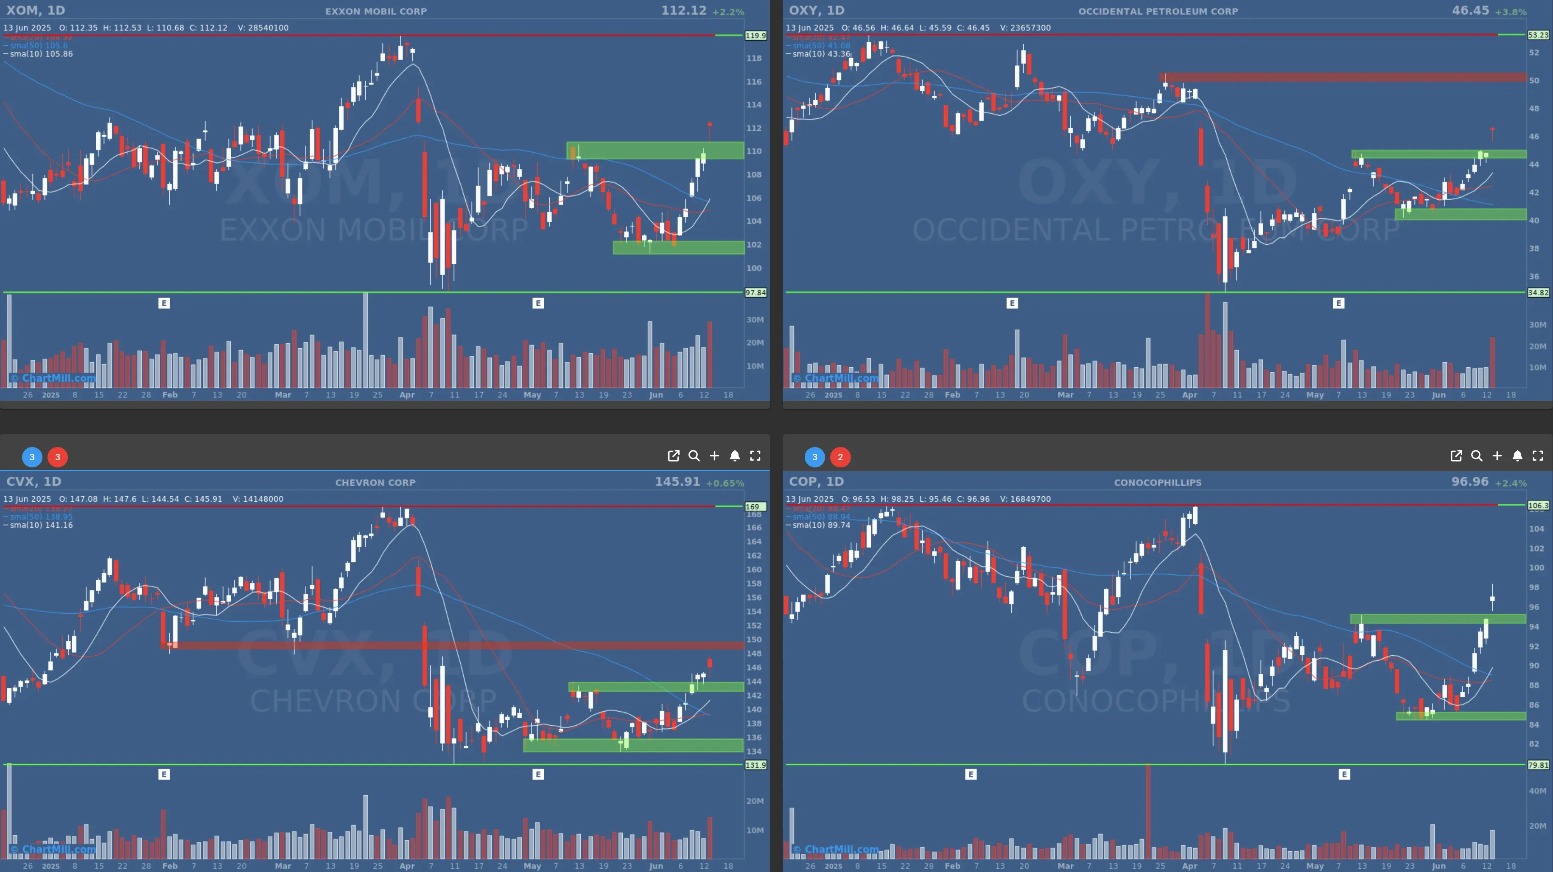The height and width of the screenshot is (872, 1553).
Task: Expand COP chart to fullscreen
Action: pyautogui.click(x=1538, y=456)
